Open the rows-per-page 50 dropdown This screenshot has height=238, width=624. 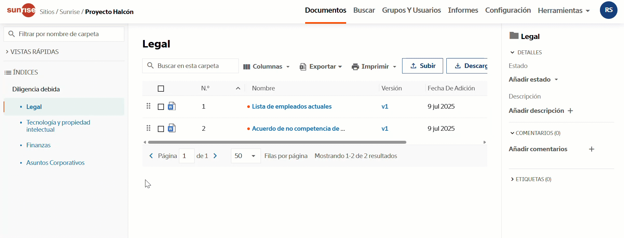click(246, 156)
